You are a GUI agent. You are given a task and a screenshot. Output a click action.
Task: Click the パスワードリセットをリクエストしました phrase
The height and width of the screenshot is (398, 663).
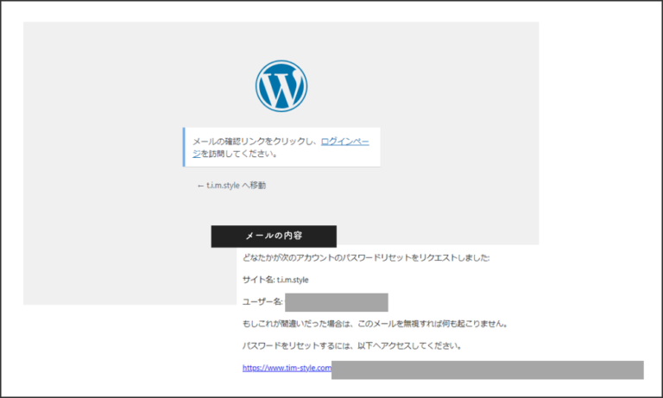pyautogui.click(x=419, y=257)
